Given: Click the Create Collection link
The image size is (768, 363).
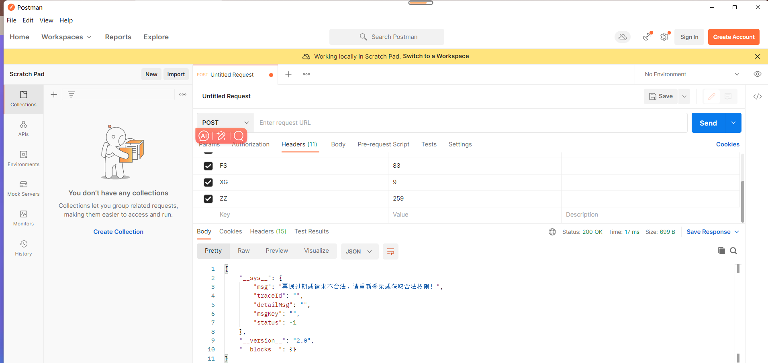Looking at the screenshot, I should [118, 232].
